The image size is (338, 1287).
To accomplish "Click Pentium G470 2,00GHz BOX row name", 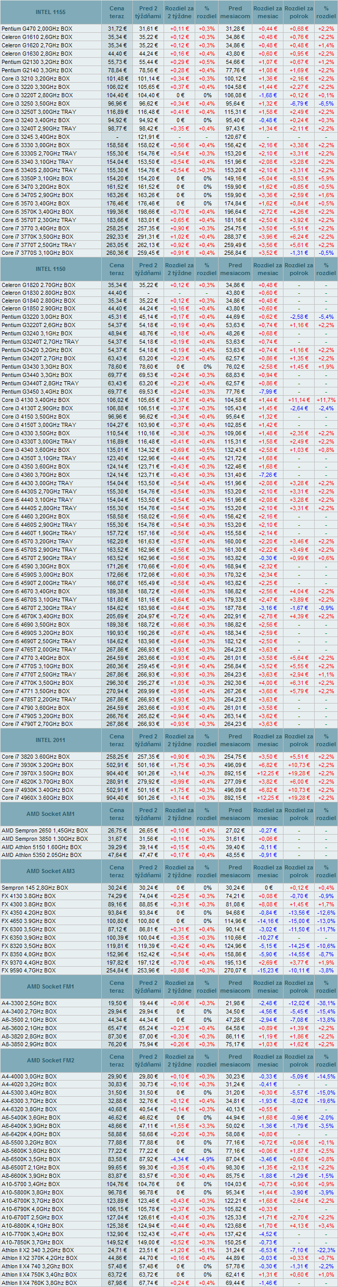I will tap(37, 29).
